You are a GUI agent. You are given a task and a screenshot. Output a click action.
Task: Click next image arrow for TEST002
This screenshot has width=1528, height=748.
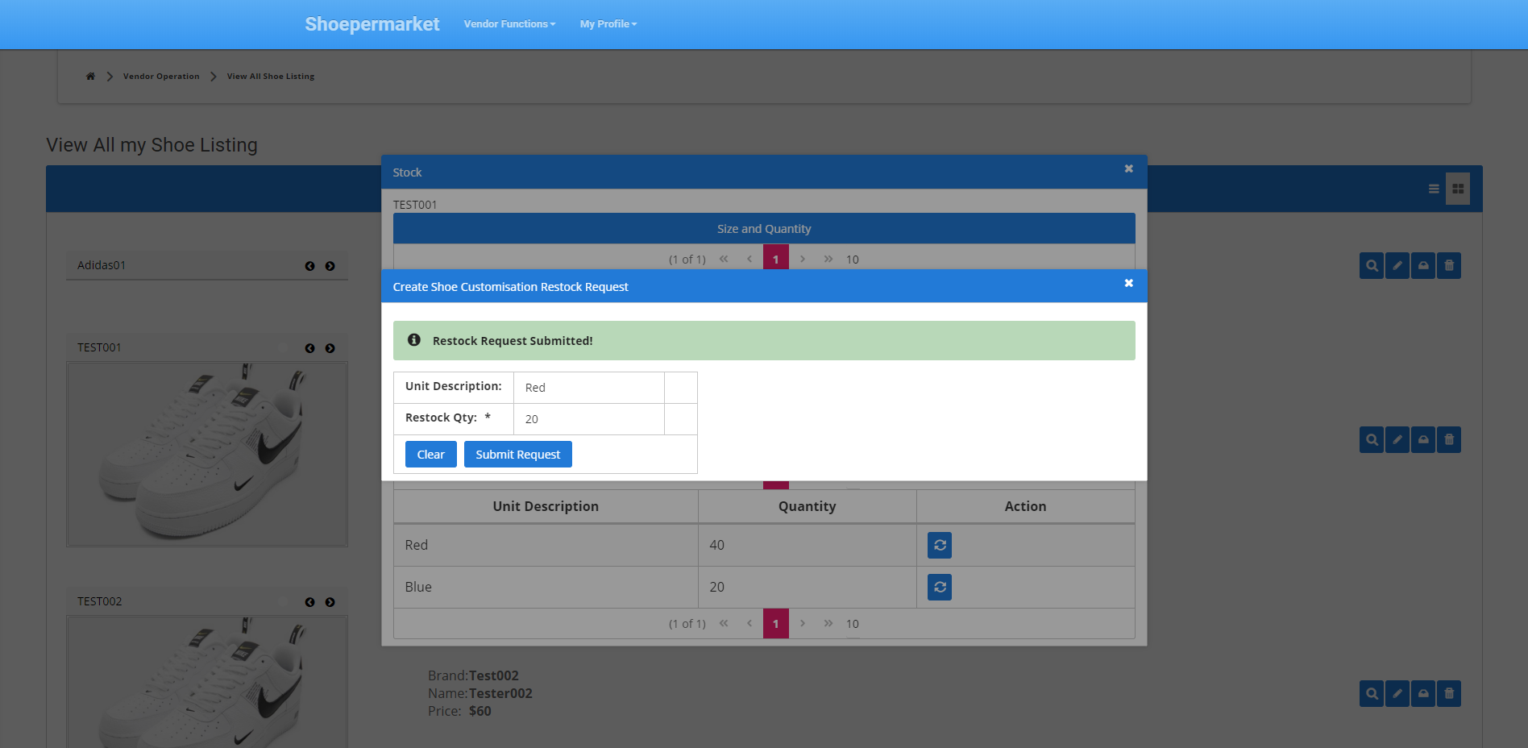[x=330, y=602]
